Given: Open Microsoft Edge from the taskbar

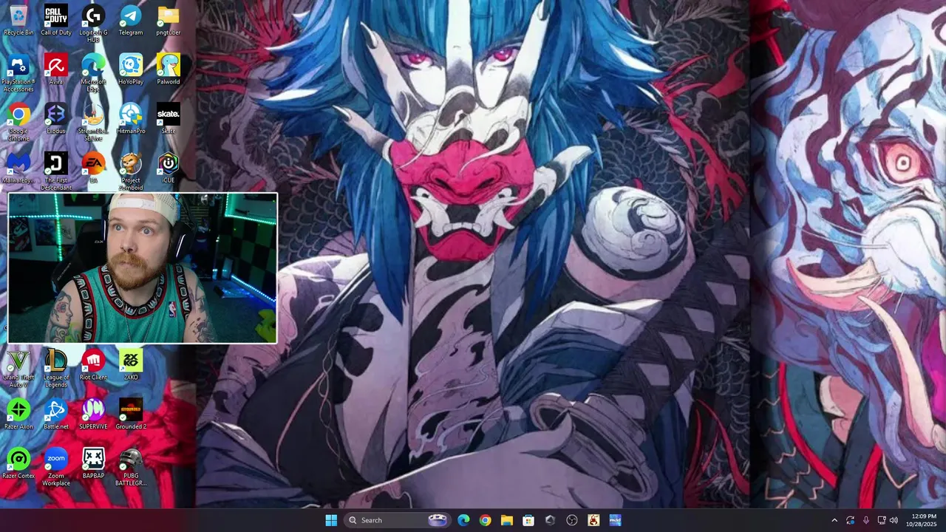Looking at the screenshot, I should pos(463,520).
